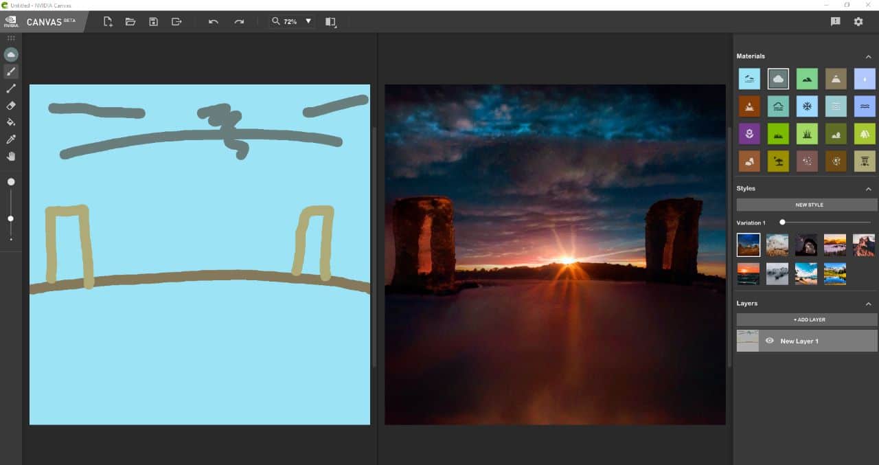Viewport: 879px width, 465px height.
Task: Choose the Eyedropper color picker tool
Action: [11, 139]
